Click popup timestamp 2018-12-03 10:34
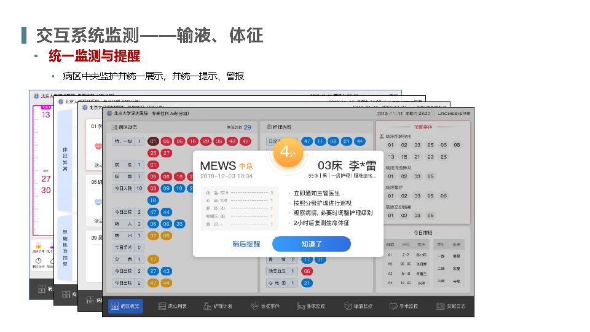This screenshot has width=590, height=332. click(x=227, y=176)
